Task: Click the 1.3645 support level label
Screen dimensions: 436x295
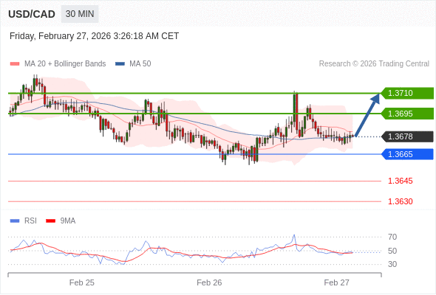Action: point(400,181)
